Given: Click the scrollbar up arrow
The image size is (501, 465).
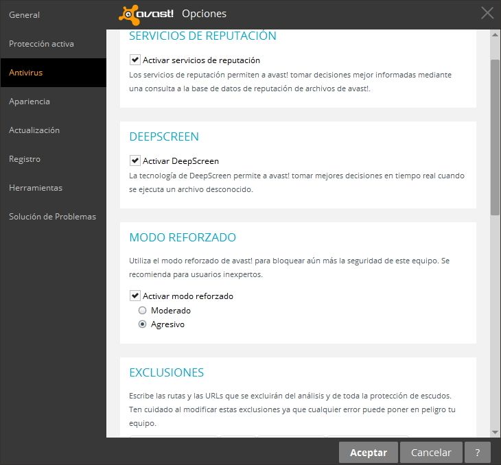Looking at the screenshot, I should point(495,35).
